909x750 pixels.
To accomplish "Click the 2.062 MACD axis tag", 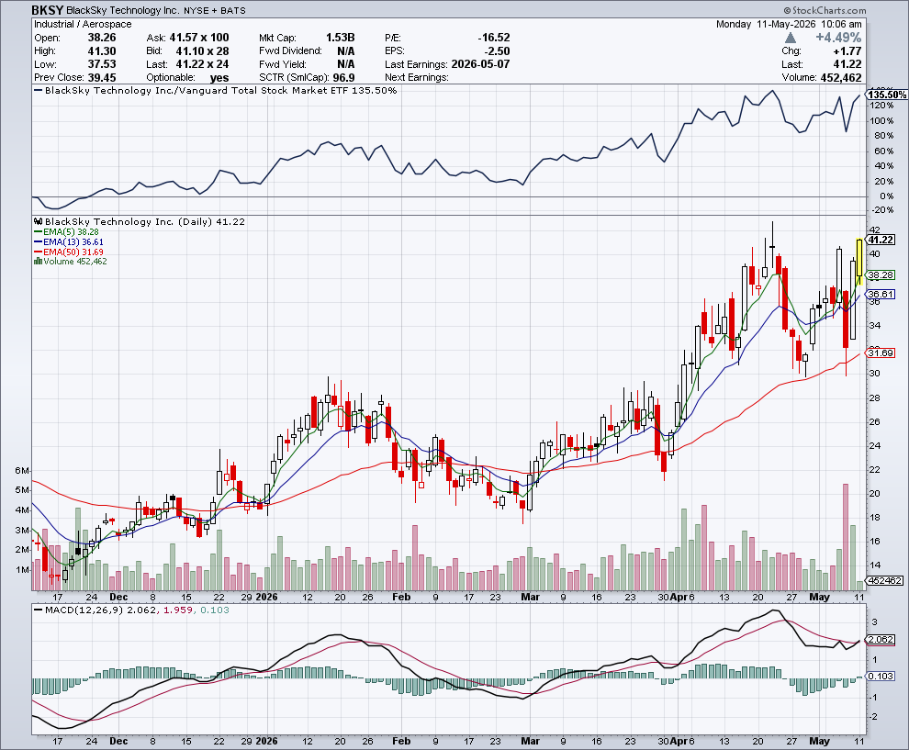I will coord(880,639).
